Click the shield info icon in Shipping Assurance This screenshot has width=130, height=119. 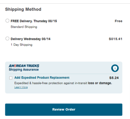click(115, 68)
